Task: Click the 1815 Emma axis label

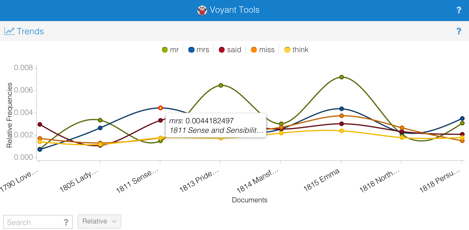Action: [322, 180]
